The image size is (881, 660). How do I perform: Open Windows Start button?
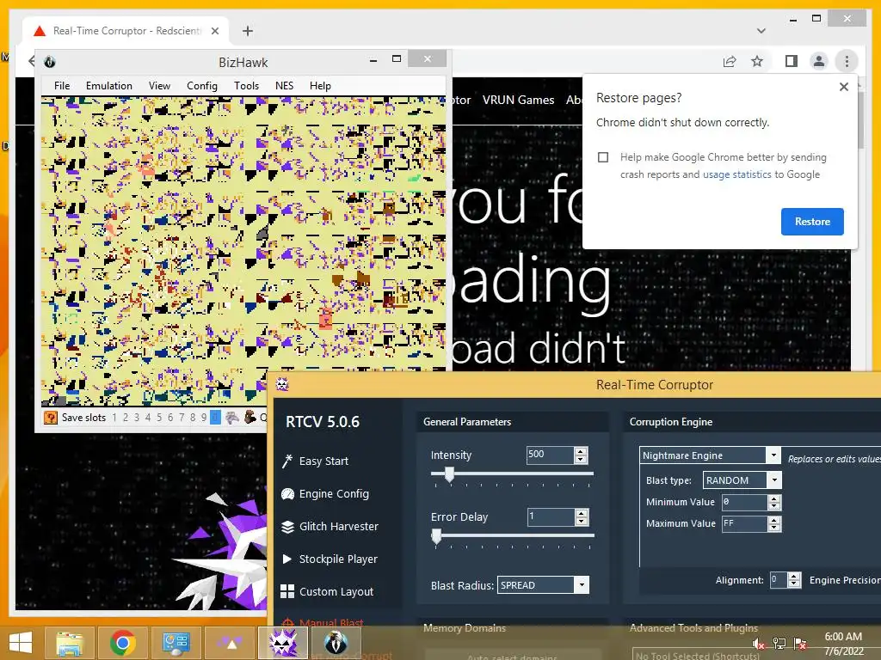click(21, 643)
